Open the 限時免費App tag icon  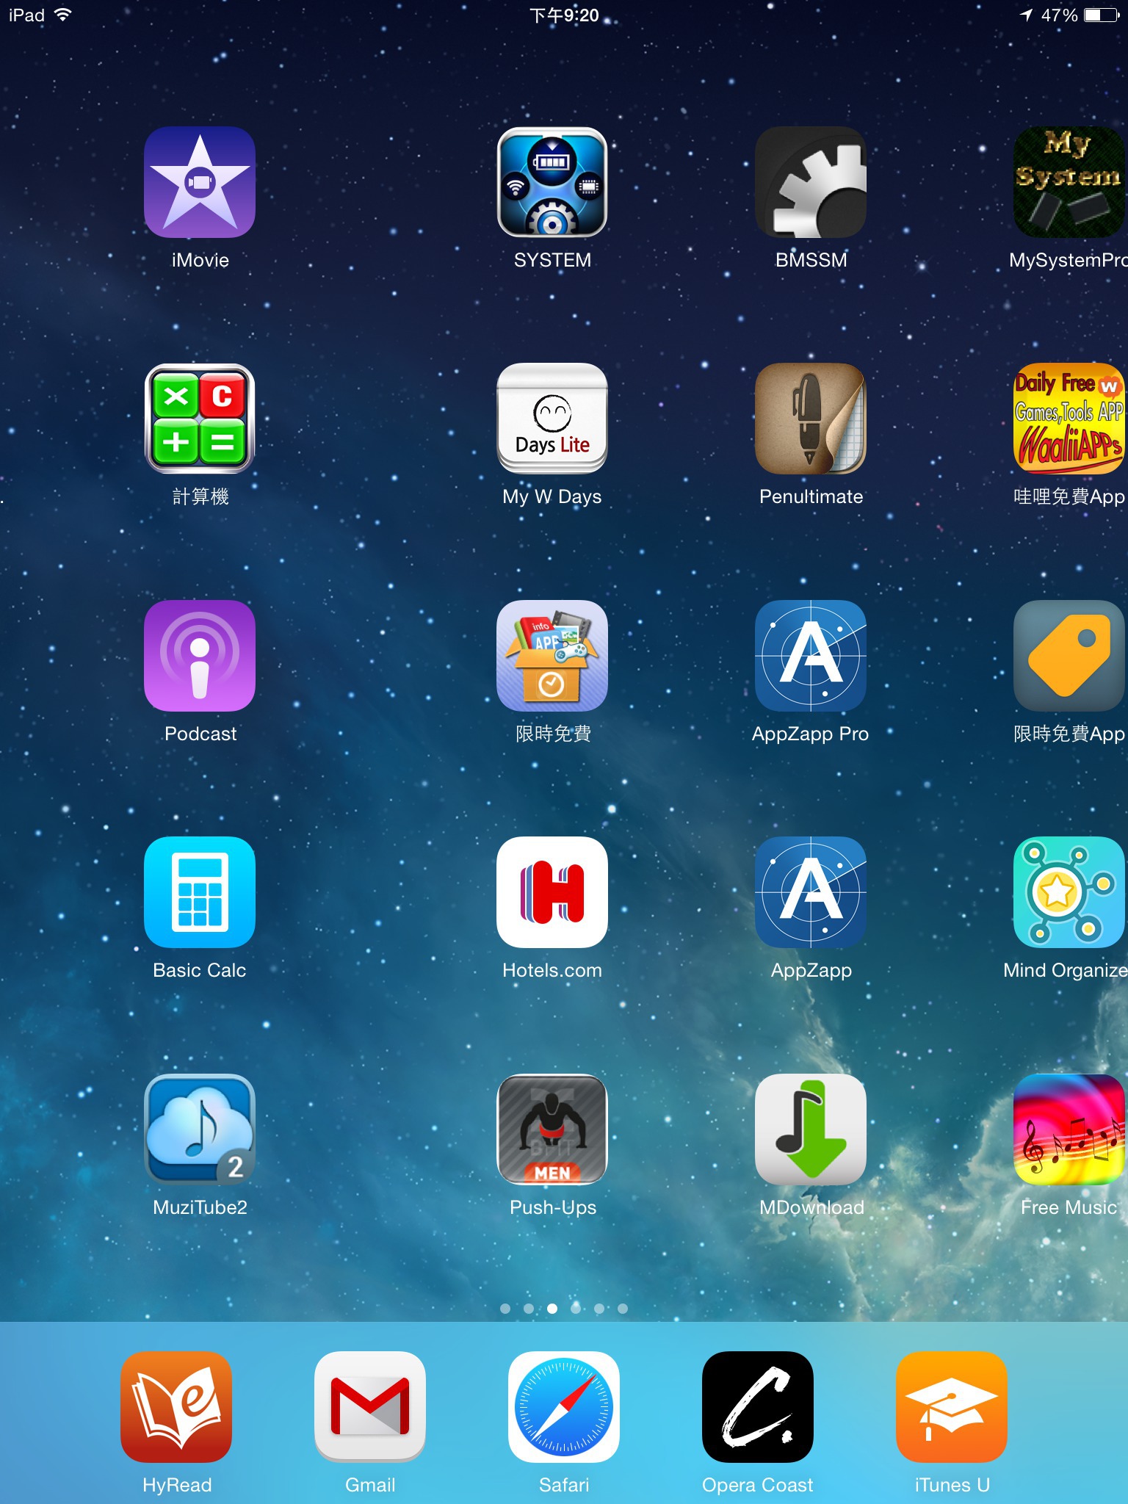pyautogui.click(x=1069, y=656)
